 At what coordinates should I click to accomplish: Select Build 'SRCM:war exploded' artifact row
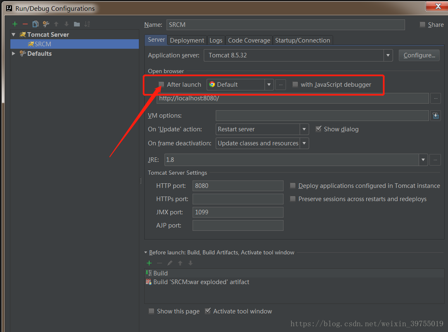294,282
